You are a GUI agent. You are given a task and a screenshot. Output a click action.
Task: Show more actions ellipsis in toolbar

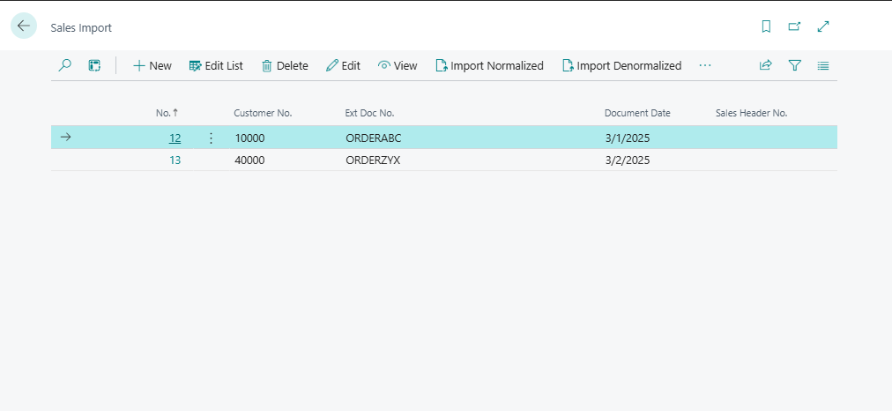(x=704, y=65)
